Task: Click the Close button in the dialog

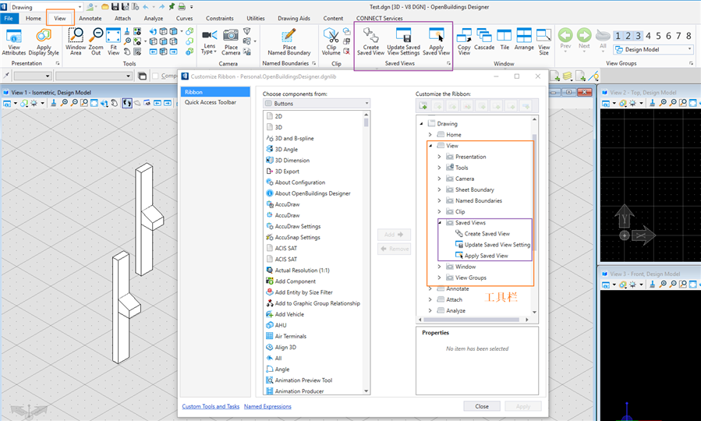Action: (481, 406)
